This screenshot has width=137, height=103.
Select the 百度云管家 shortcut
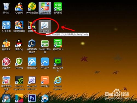coord(32,62)
